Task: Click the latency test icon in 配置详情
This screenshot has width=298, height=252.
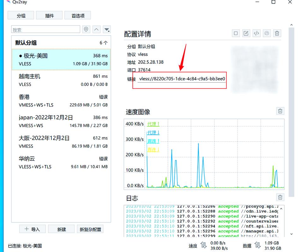Action: click(x=267, y=33)
